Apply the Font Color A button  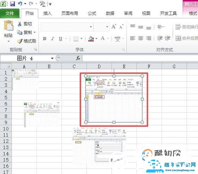103,38
